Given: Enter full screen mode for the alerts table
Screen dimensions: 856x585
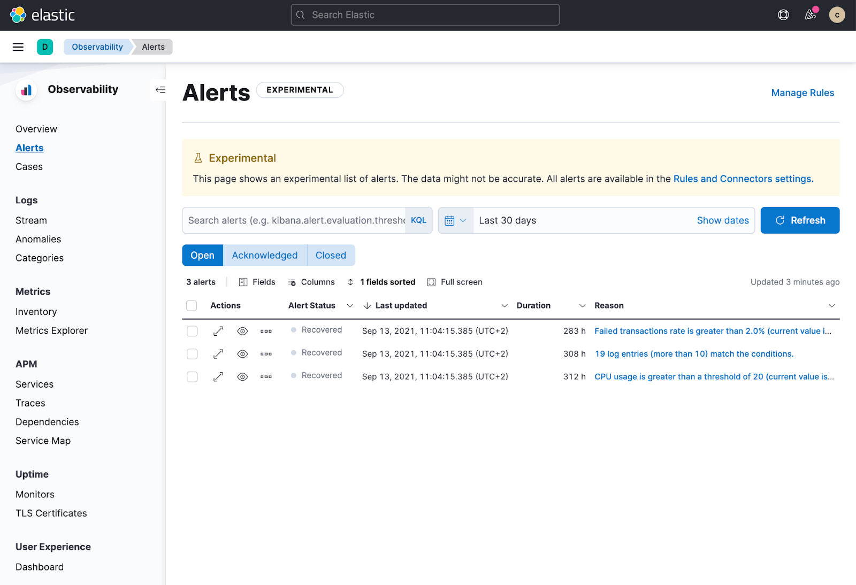Looking at the screenshot, I should (x=454, y=282).
